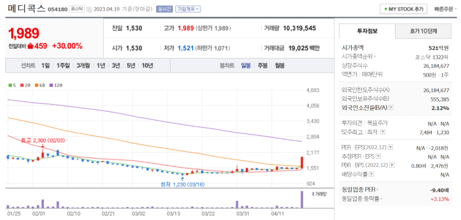This screenshot has height=220, width=461.
Task: Click the tall volume bar at the latest date
Action: (x=301, y=200)
